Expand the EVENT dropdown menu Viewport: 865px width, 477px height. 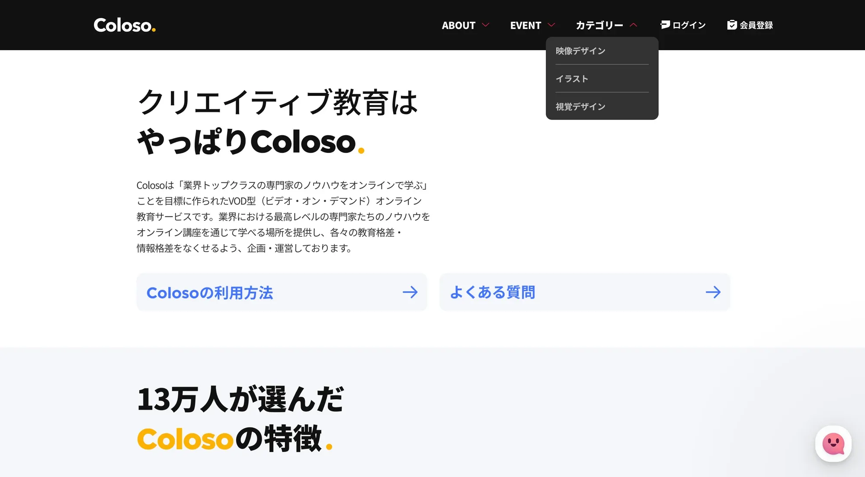tap(532, 25)
